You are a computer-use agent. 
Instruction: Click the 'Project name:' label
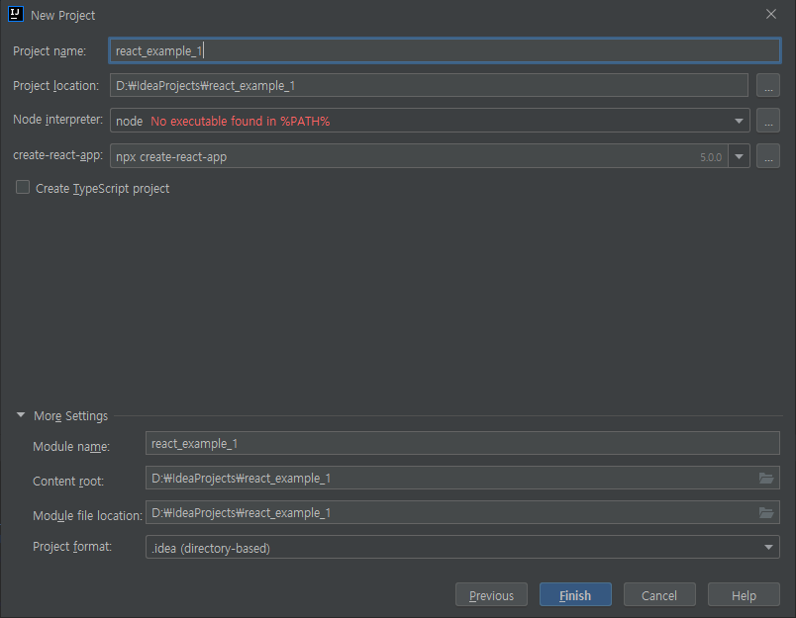[x=50, y=51]
